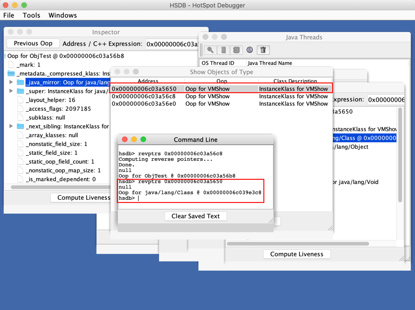Screen dimensions: 415x310
Task: Click the trash can icon in Java Threads
Action: [x=263, y=50]
